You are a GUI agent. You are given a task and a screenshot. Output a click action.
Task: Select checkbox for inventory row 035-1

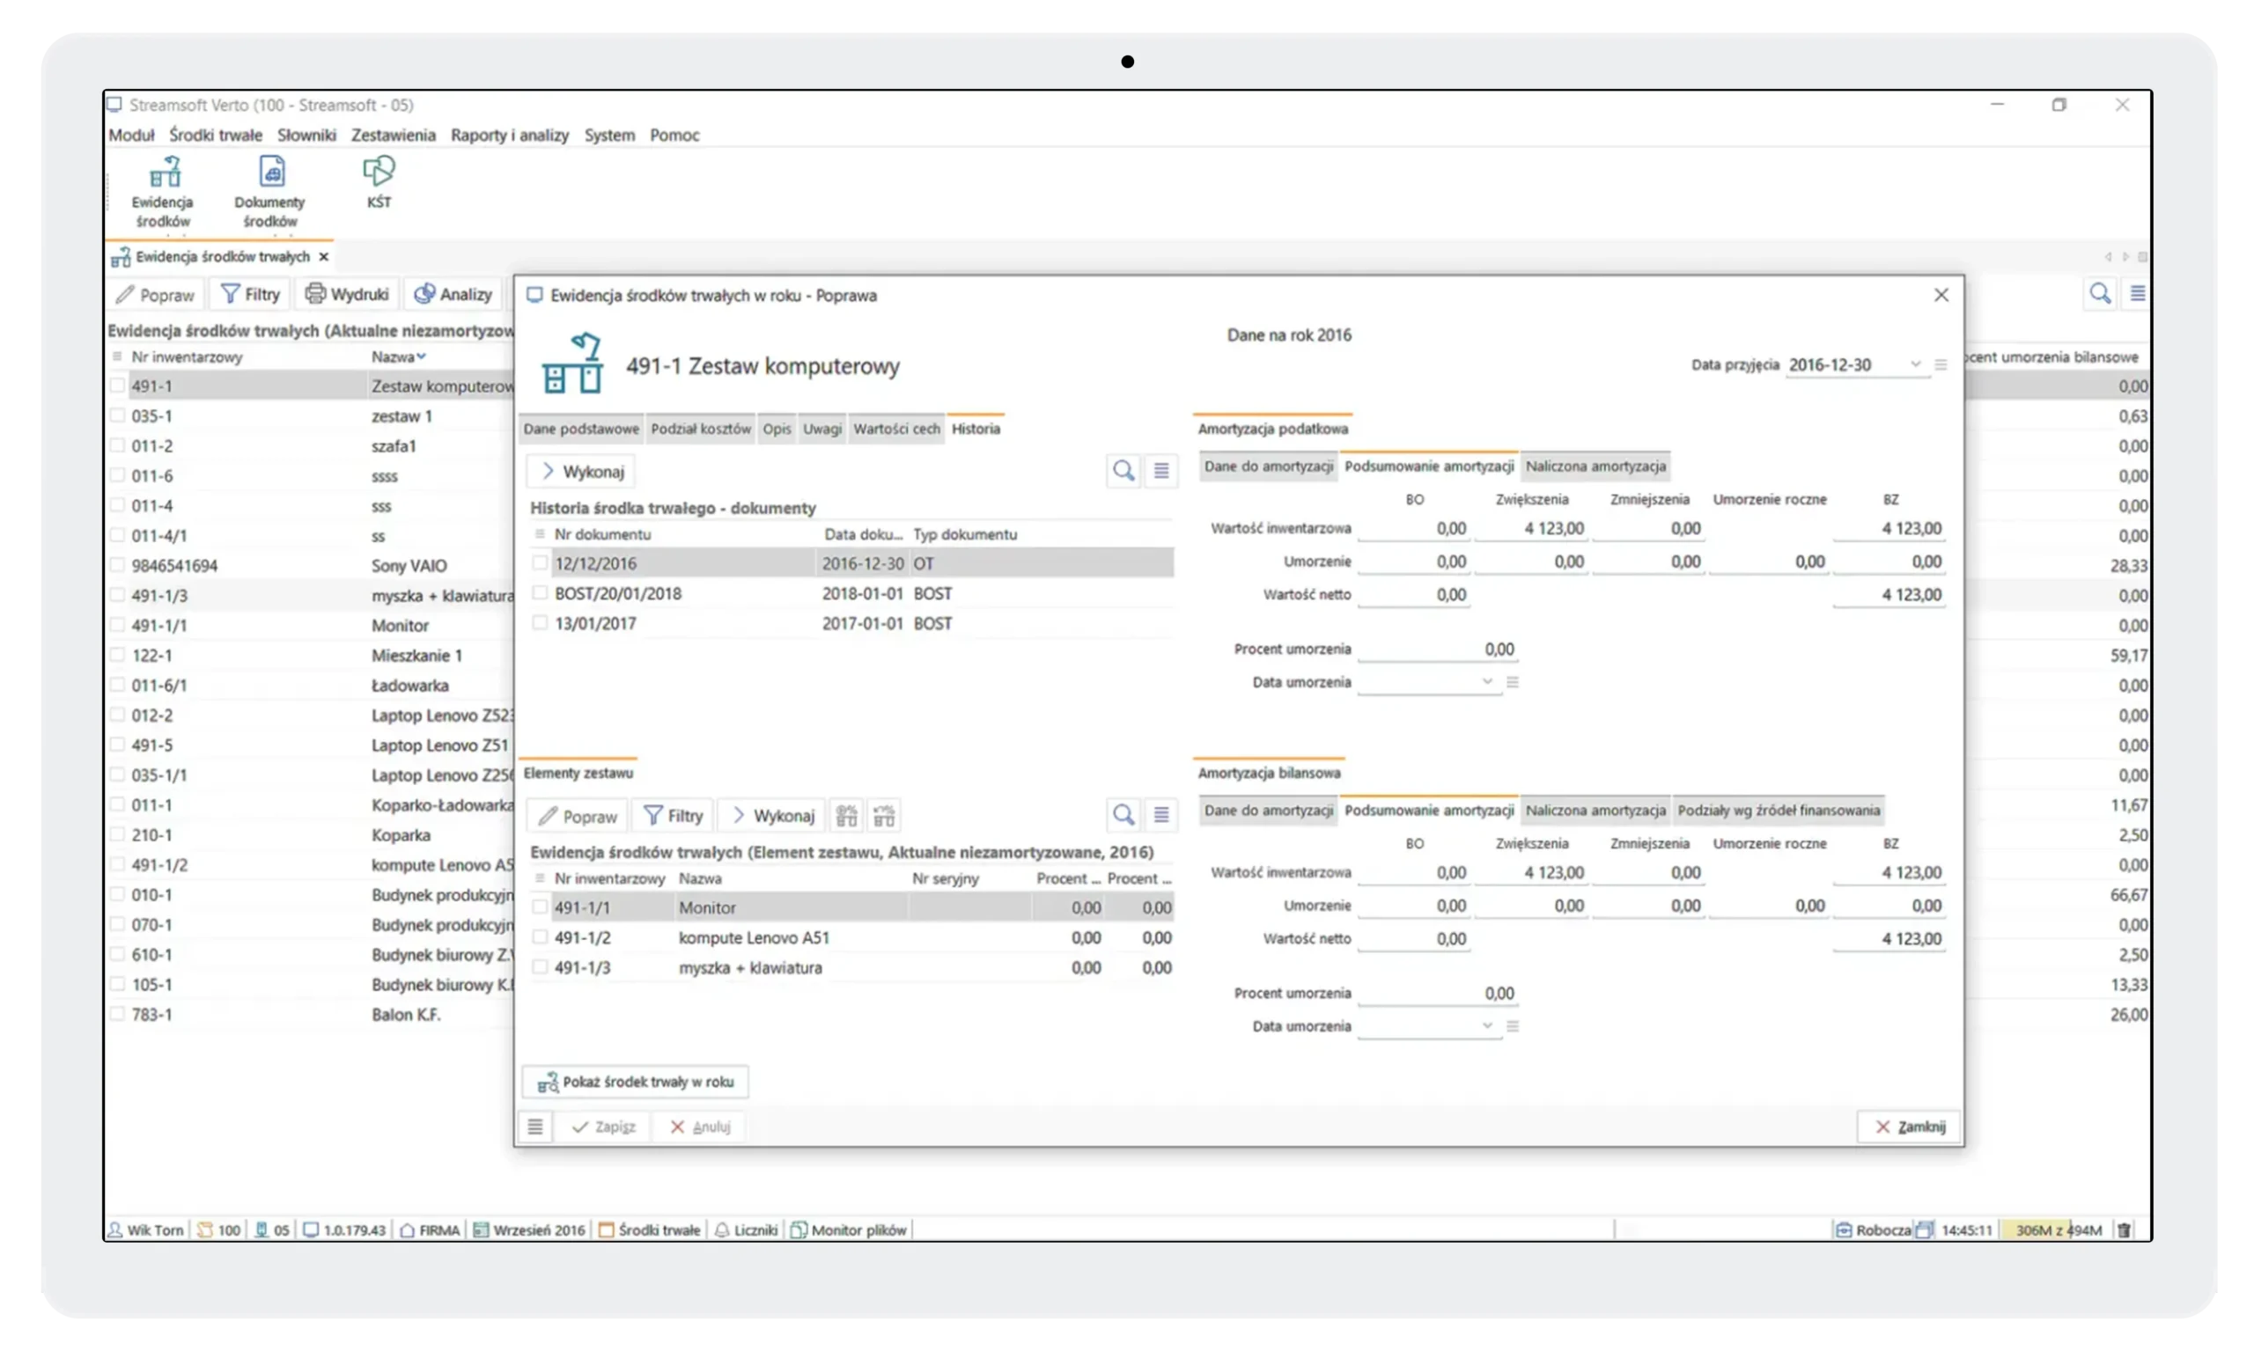click(x=117, y=416)
